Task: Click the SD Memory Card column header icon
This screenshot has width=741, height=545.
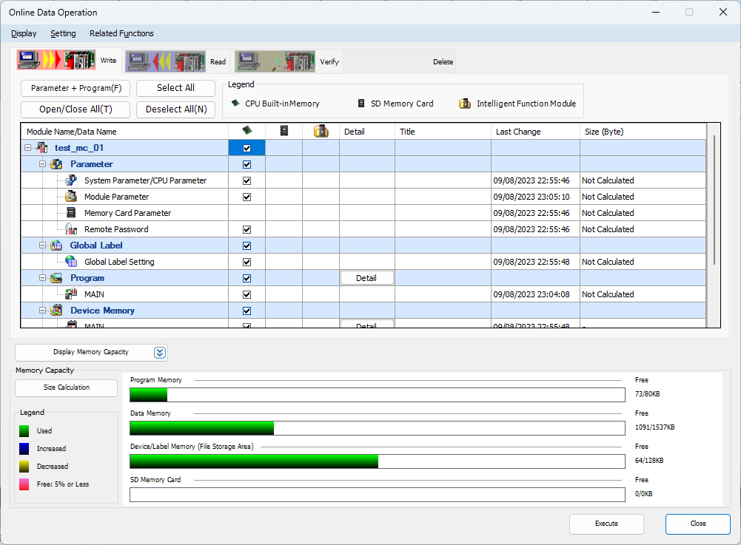Action: click(x=284, y=132)
